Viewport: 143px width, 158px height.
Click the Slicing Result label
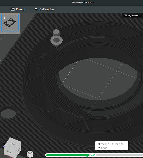point(132,15)
